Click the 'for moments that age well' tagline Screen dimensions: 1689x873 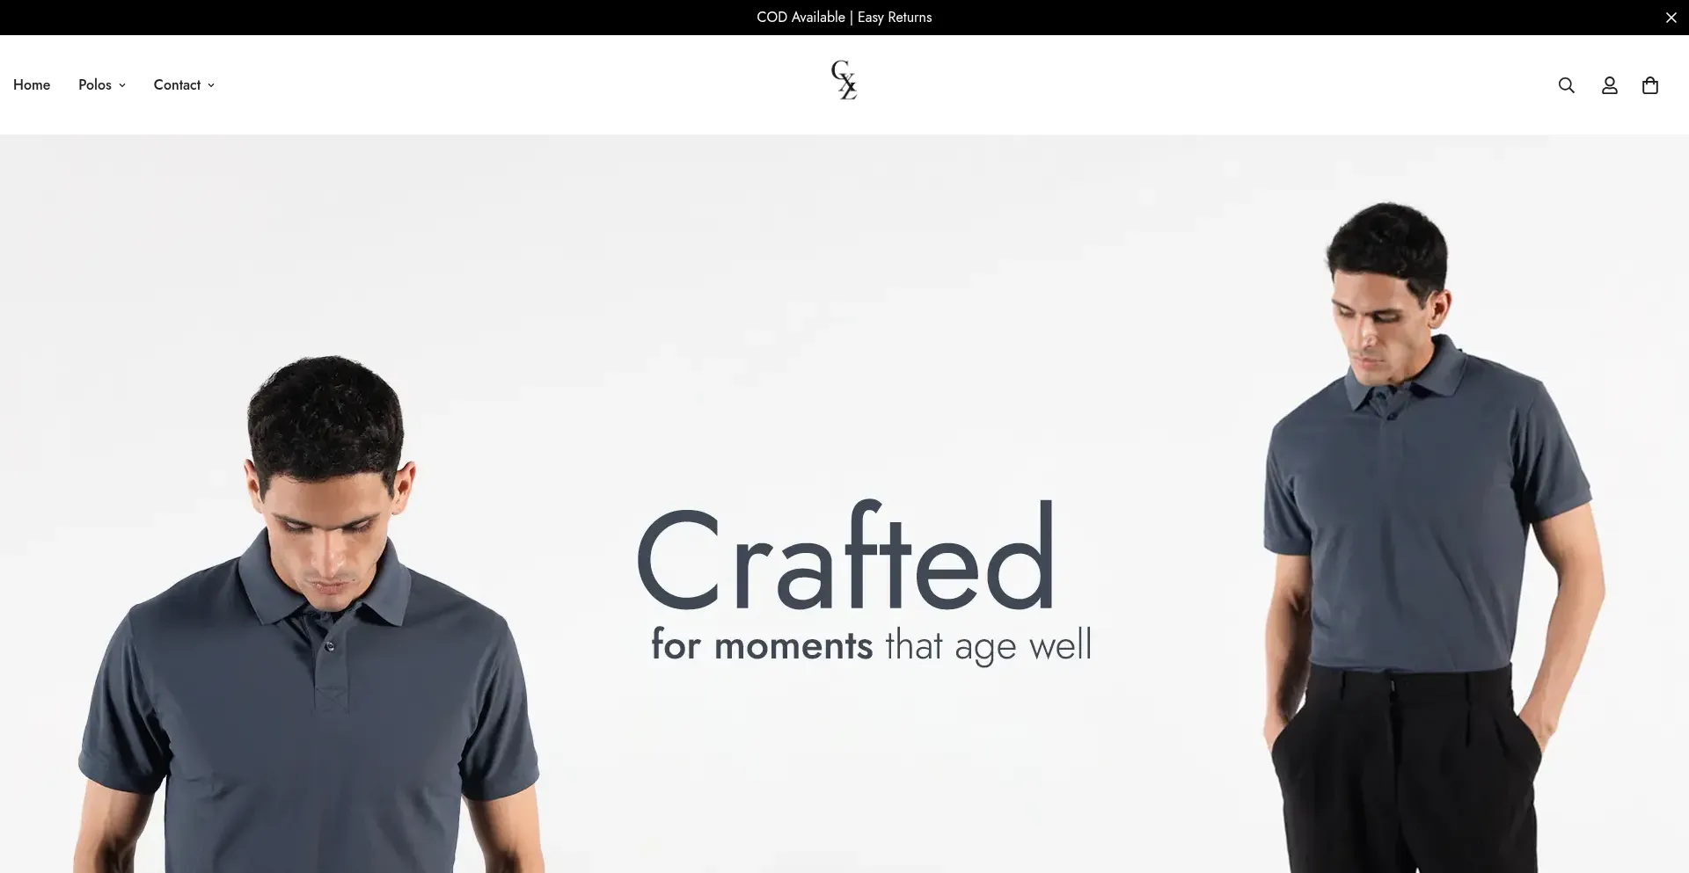pyautogui.click(x=871, y=646)
